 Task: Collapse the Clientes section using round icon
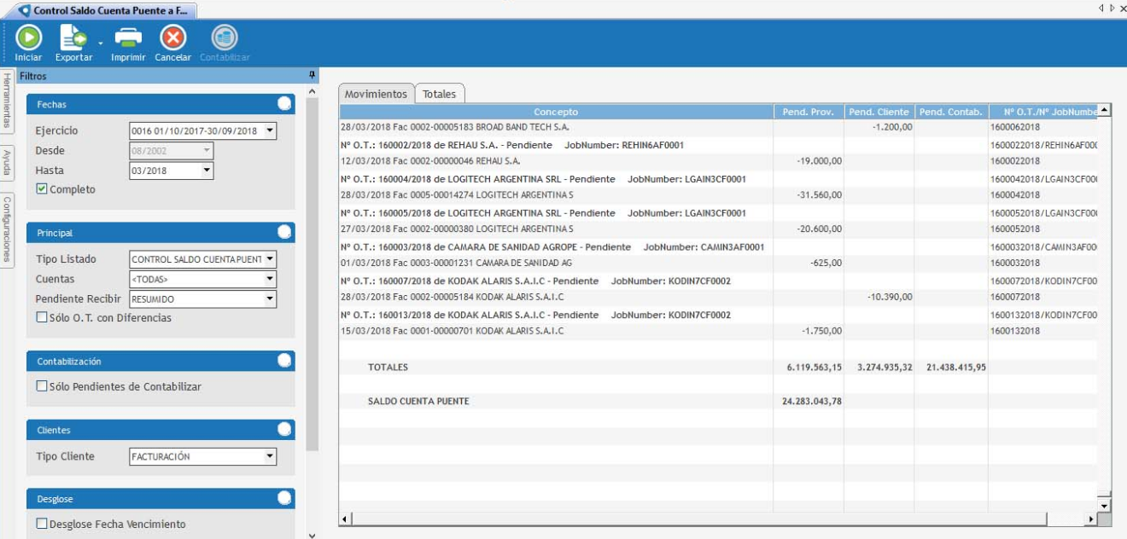tap(284, 430)
